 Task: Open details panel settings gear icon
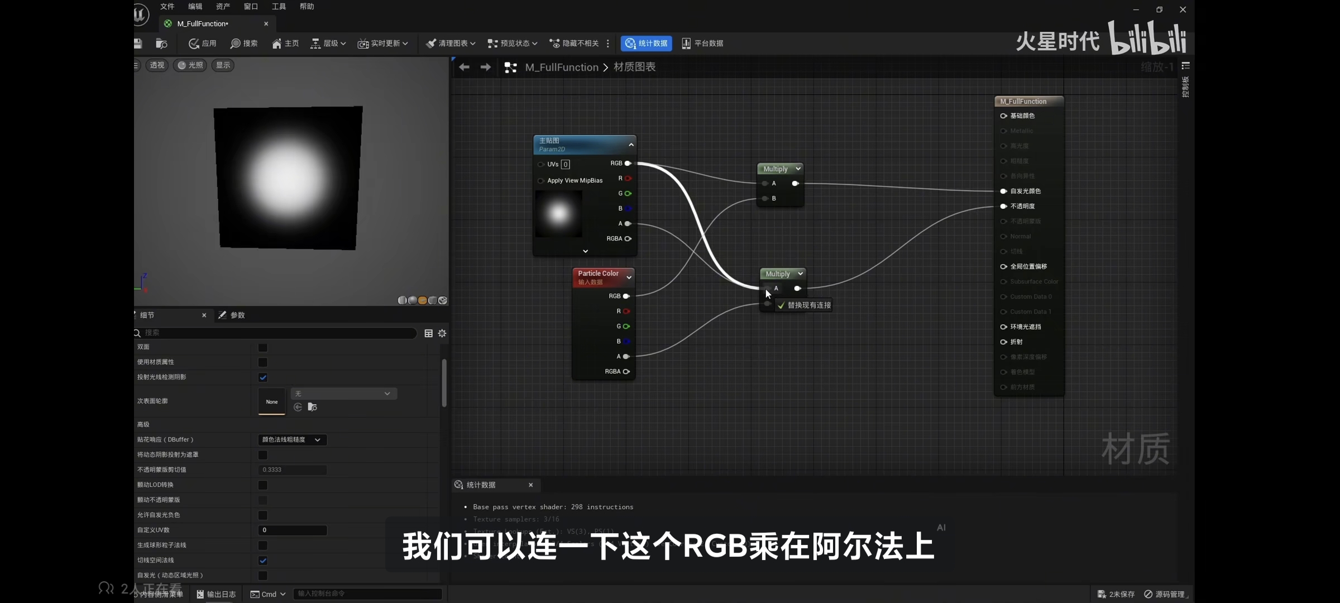442,333
